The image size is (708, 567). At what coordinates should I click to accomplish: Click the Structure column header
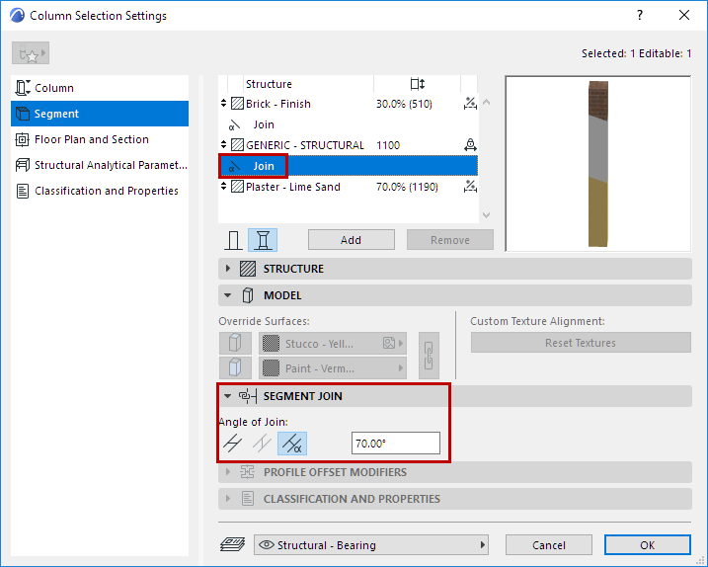269,84
